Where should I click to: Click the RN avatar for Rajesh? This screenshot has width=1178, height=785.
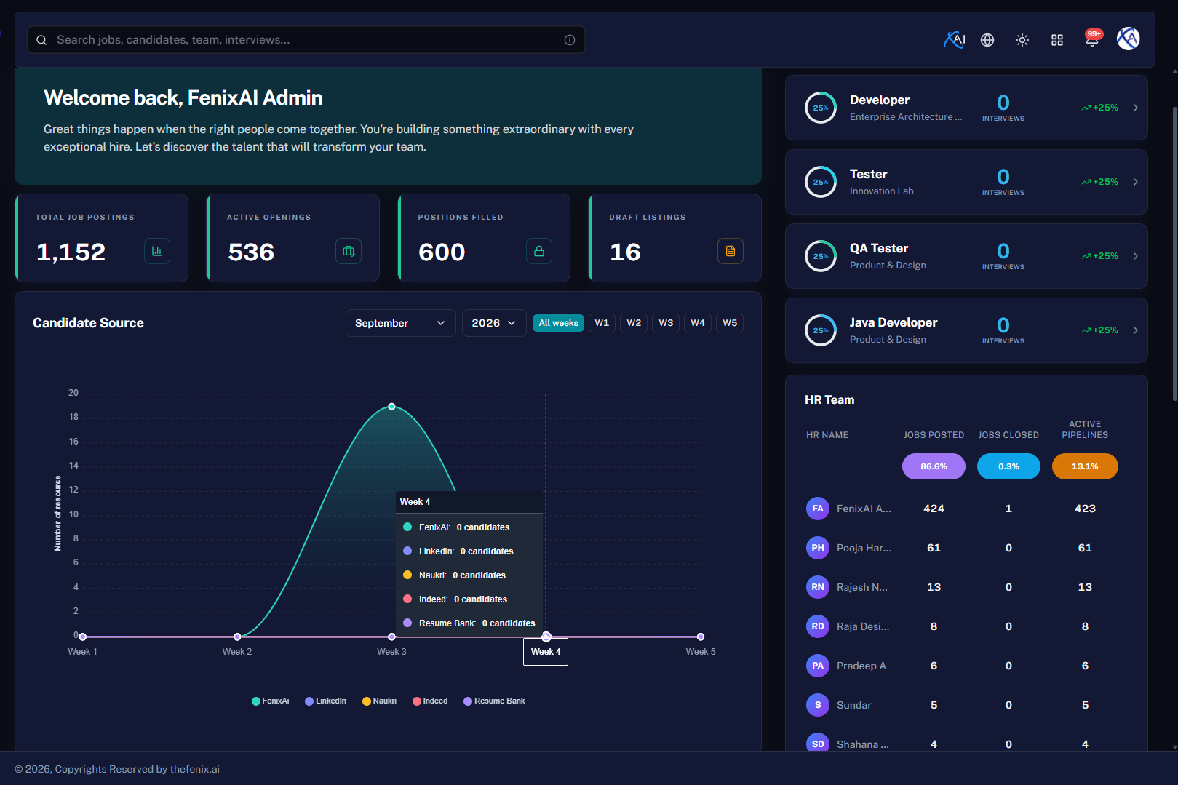click(818, 587)
